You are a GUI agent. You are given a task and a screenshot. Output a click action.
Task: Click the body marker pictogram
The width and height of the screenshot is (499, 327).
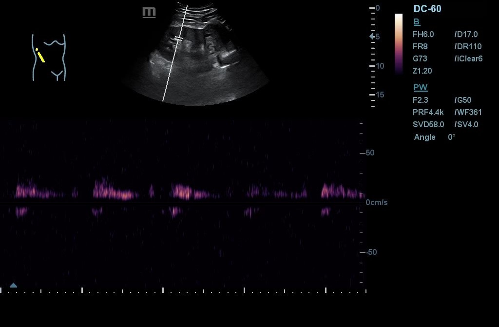click(49, 58)
